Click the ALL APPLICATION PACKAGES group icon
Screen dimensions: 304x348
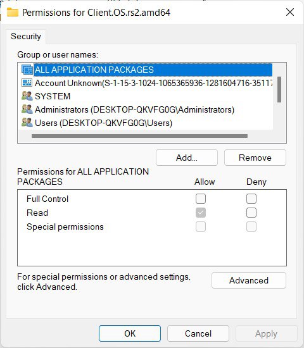pyautogui.click(x=27, y=70)
